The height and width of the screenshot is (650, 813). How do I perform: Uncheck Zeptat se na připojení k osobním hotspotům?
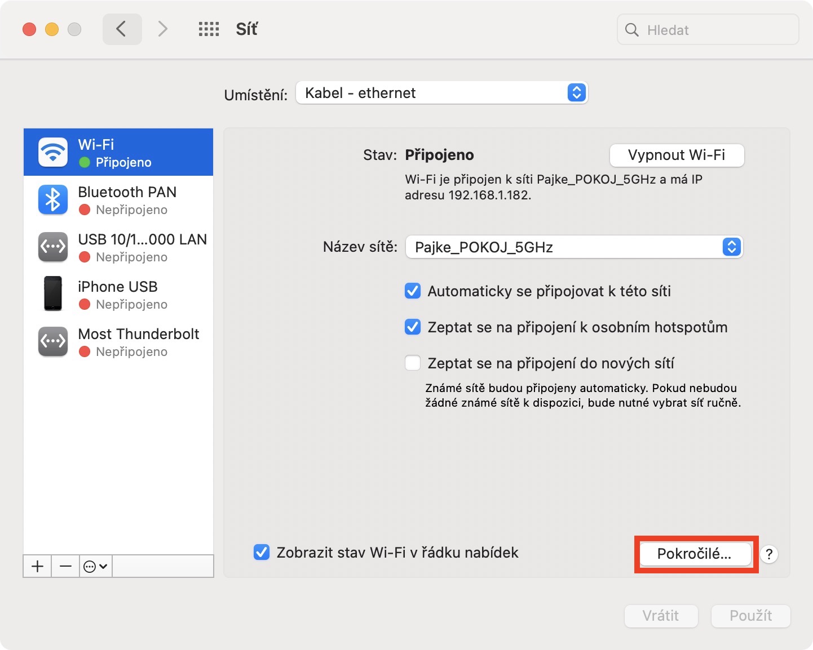tap(413, 327)
